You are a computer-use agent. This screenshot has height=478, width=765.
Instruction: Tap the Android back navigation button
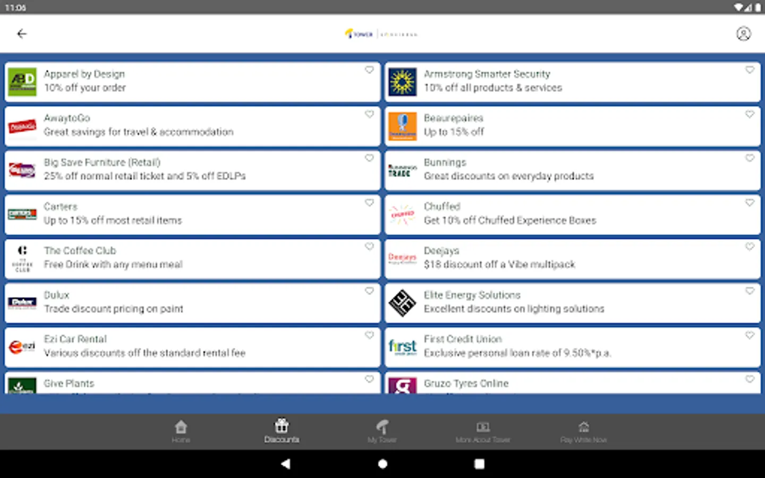286,464
